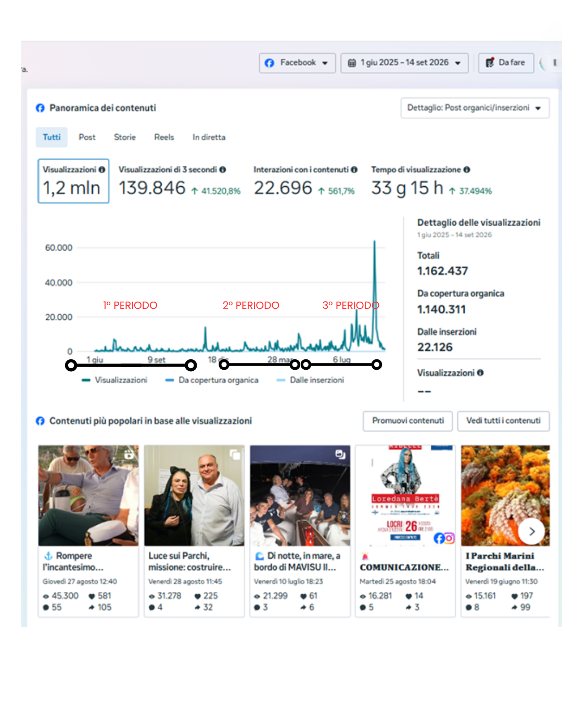Open the Facebook platform dropdown
This screenshot has width=562, height=702.
[297, 63]
